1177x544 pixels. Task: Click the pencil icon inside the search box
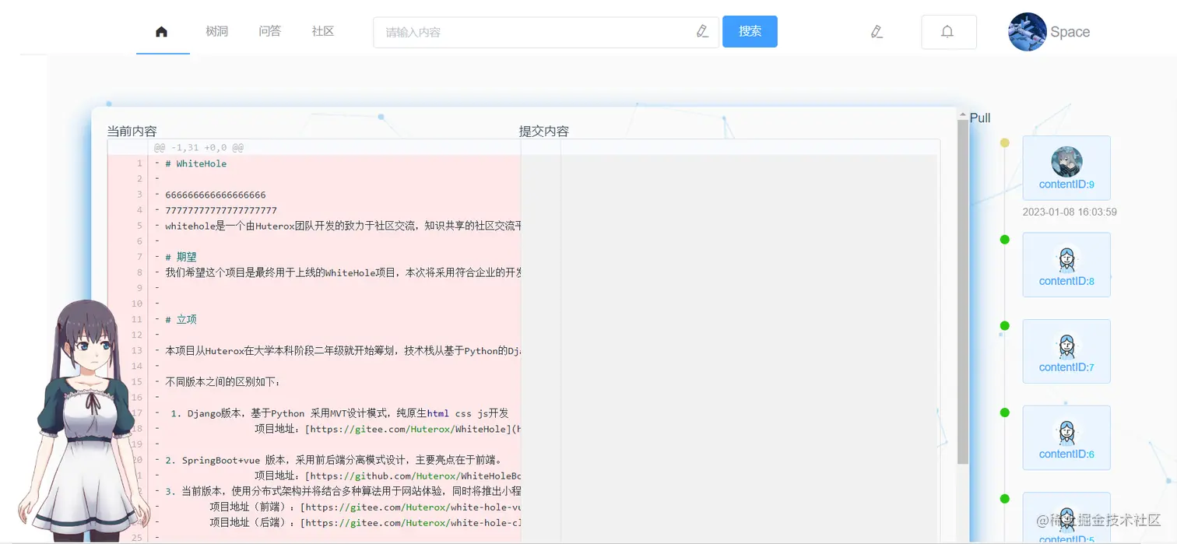702,31
